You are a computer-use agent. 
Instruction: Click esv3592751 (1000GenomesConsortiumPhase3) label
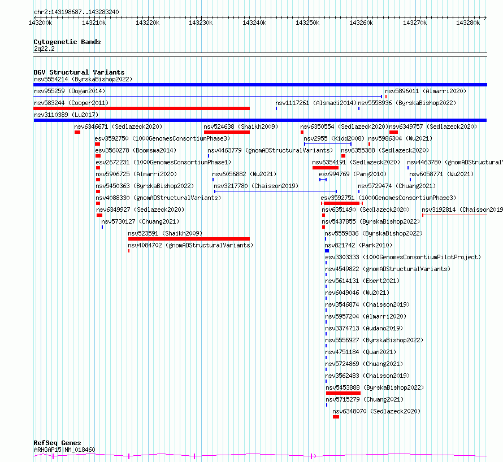point(388,198)
